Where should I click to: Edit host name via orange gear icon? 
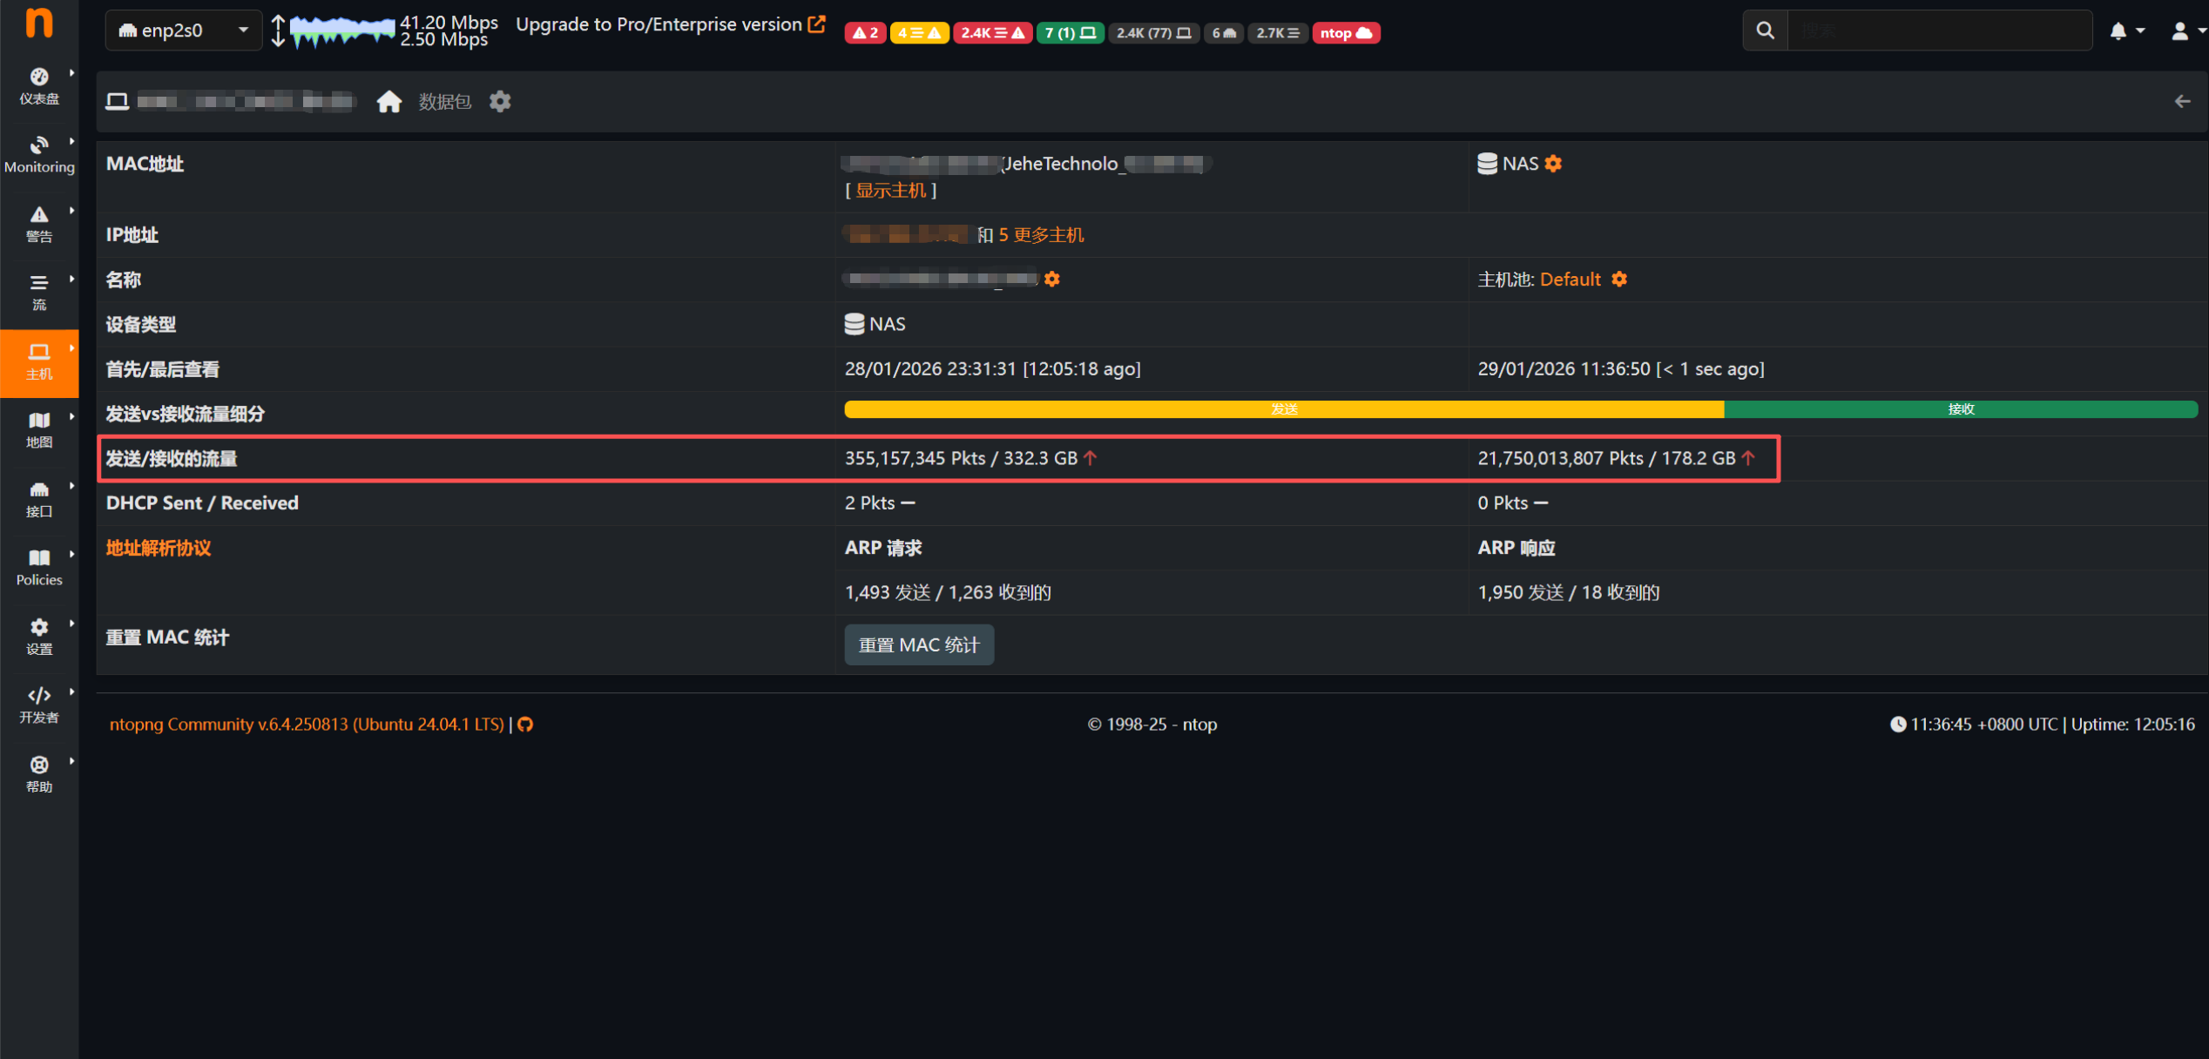click(x=1052, y=280)
